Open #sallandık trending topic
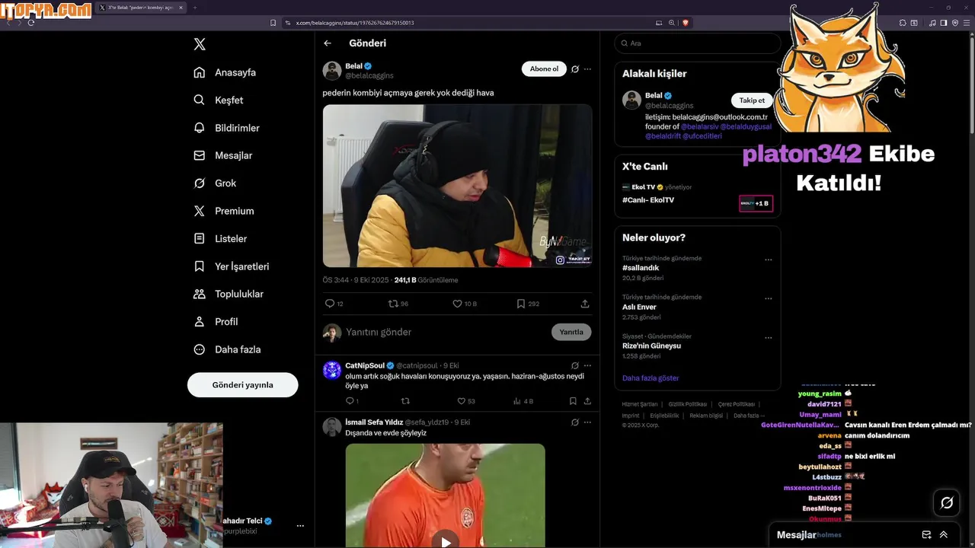The height and width of the screenshot is (548, 975). point(641,268)
